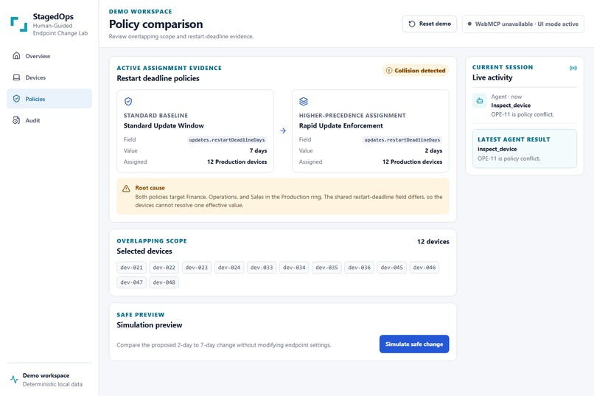Select the dev-048 device chip
The width and height of the screenshot is (594, 396).
[x=164, y=282]
